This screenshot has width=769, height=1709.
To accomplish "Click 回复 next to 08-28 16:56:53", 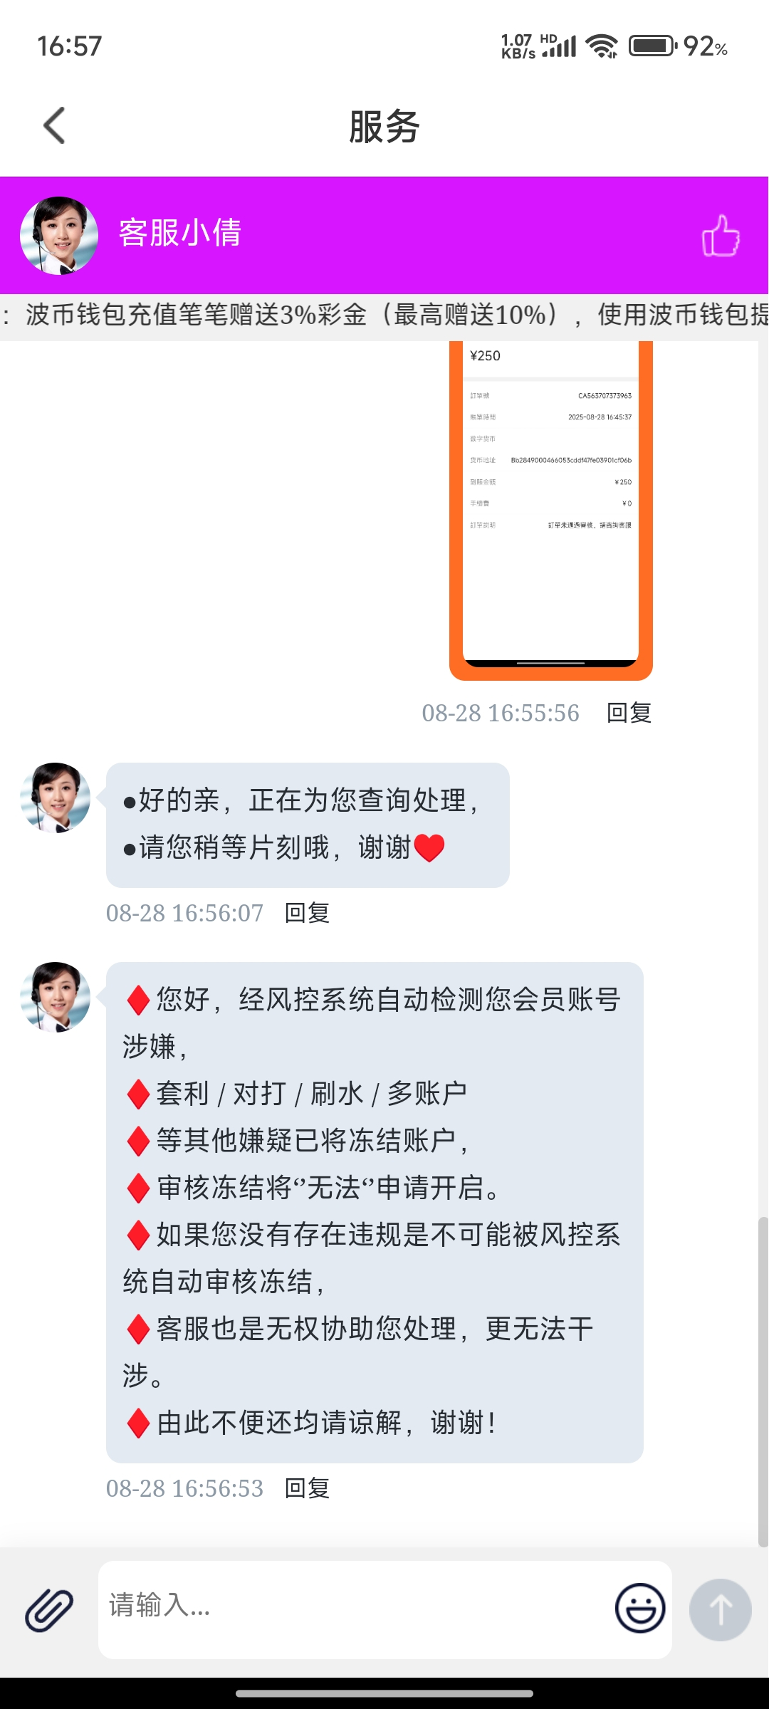I will [x=307, y=1488].
